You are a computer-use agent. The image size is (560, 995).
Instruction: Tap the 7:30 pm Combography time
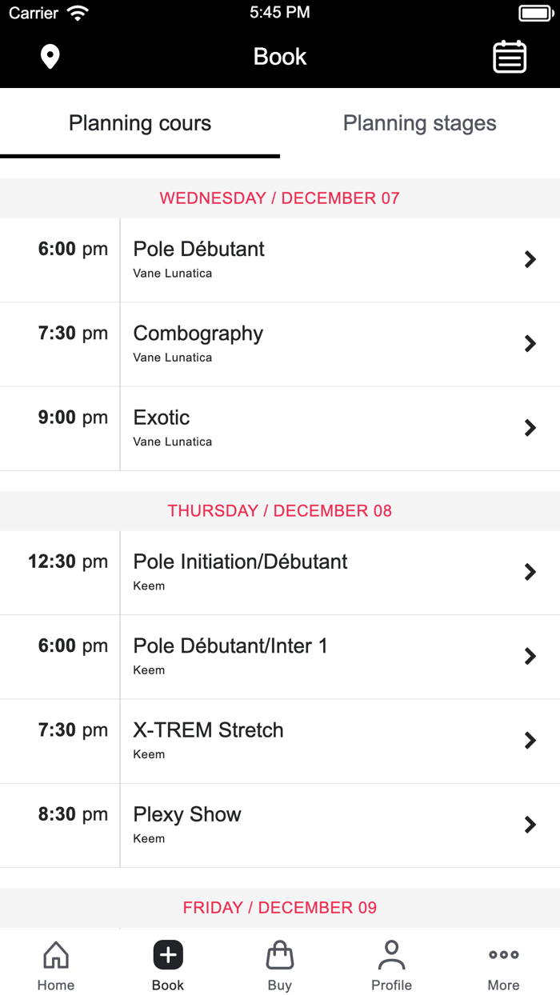coord(73,334)
